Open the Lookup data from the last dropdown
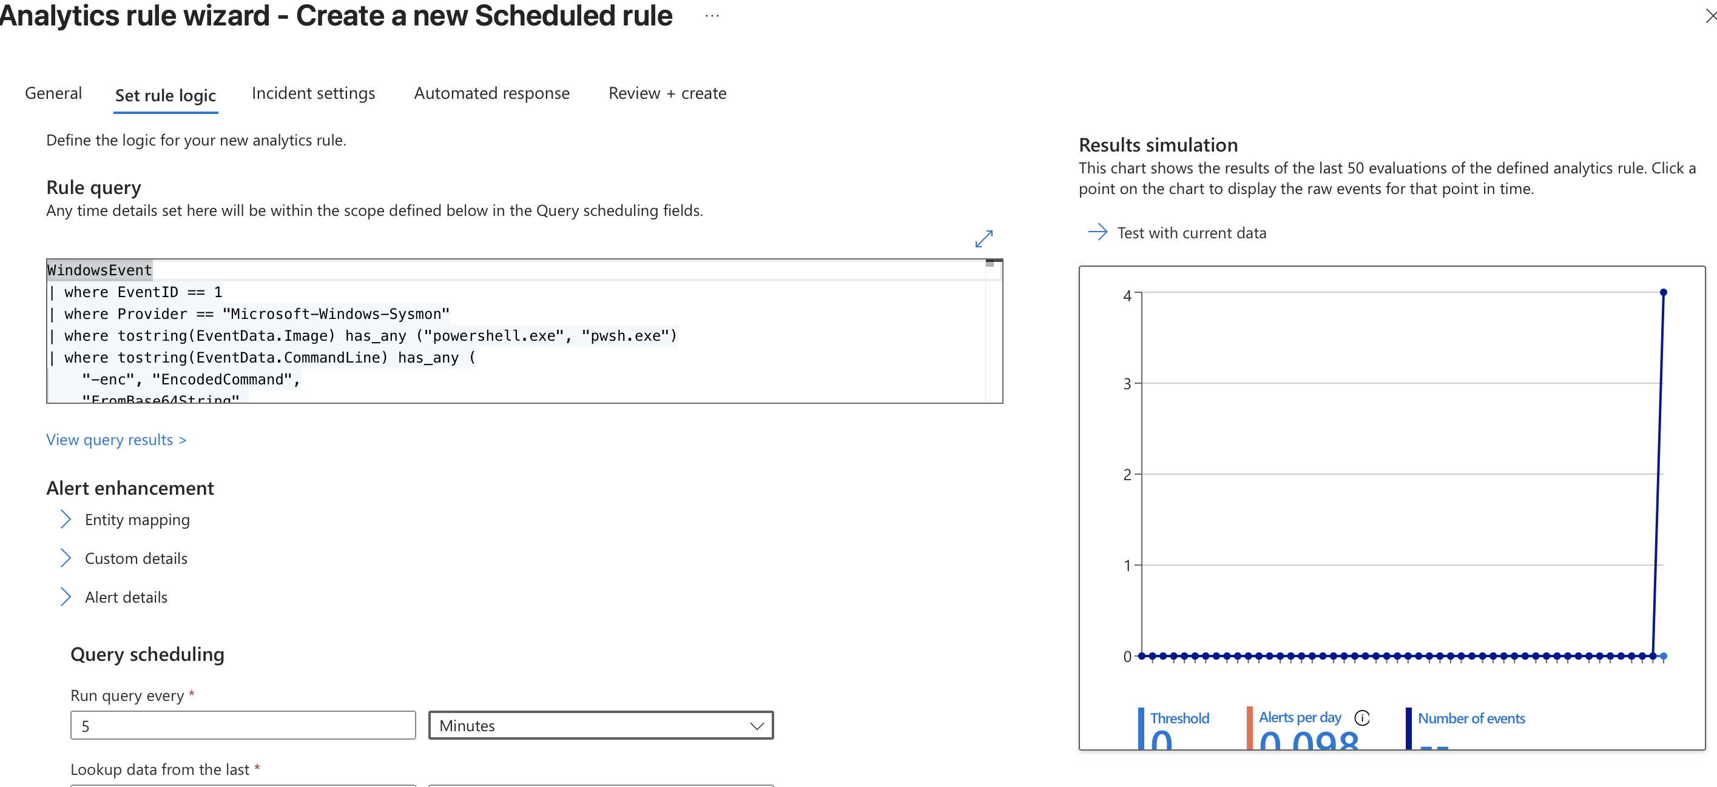This screenshot has width=1717, height=787. pyautogui.click(x=600, y=786)
